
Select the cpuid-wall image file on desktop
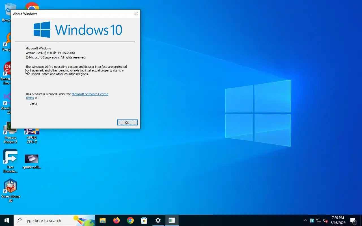coord(32,161)
